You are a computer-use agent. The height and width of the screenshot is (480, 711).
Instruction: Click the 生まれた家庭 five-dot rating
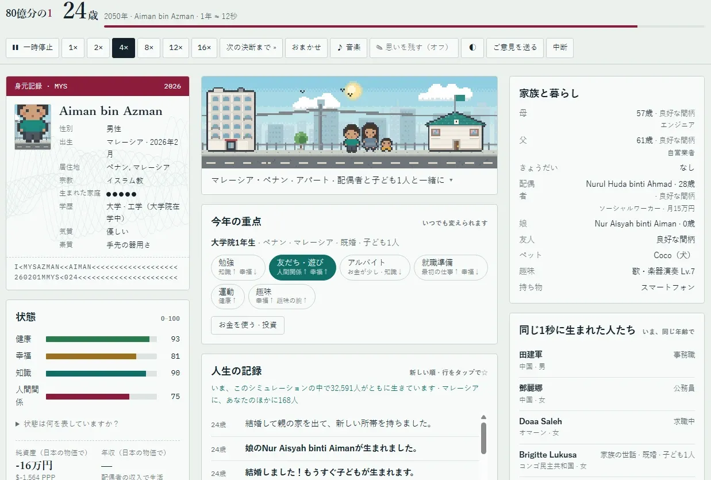[x=121, y=194]
